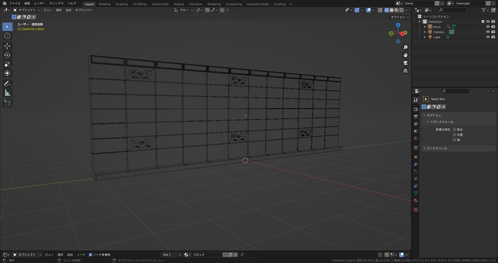
Task: Switch to the UV Editing workspace tab
Action: (x=140, y=4)
